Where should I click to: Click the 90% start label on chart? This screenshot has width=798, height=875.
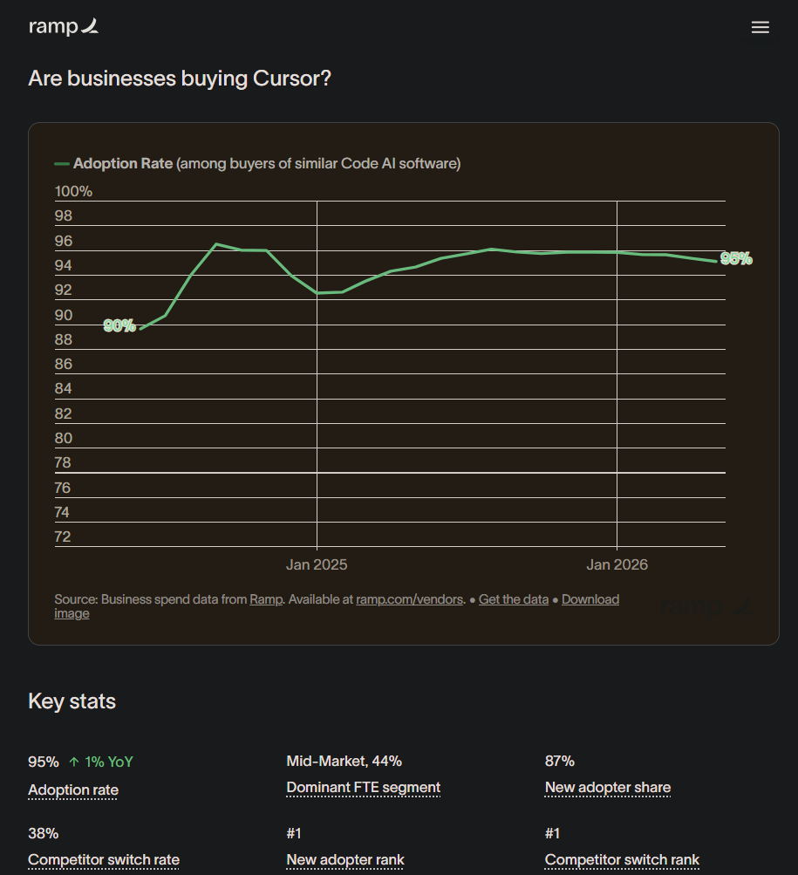tap(119, 325)
